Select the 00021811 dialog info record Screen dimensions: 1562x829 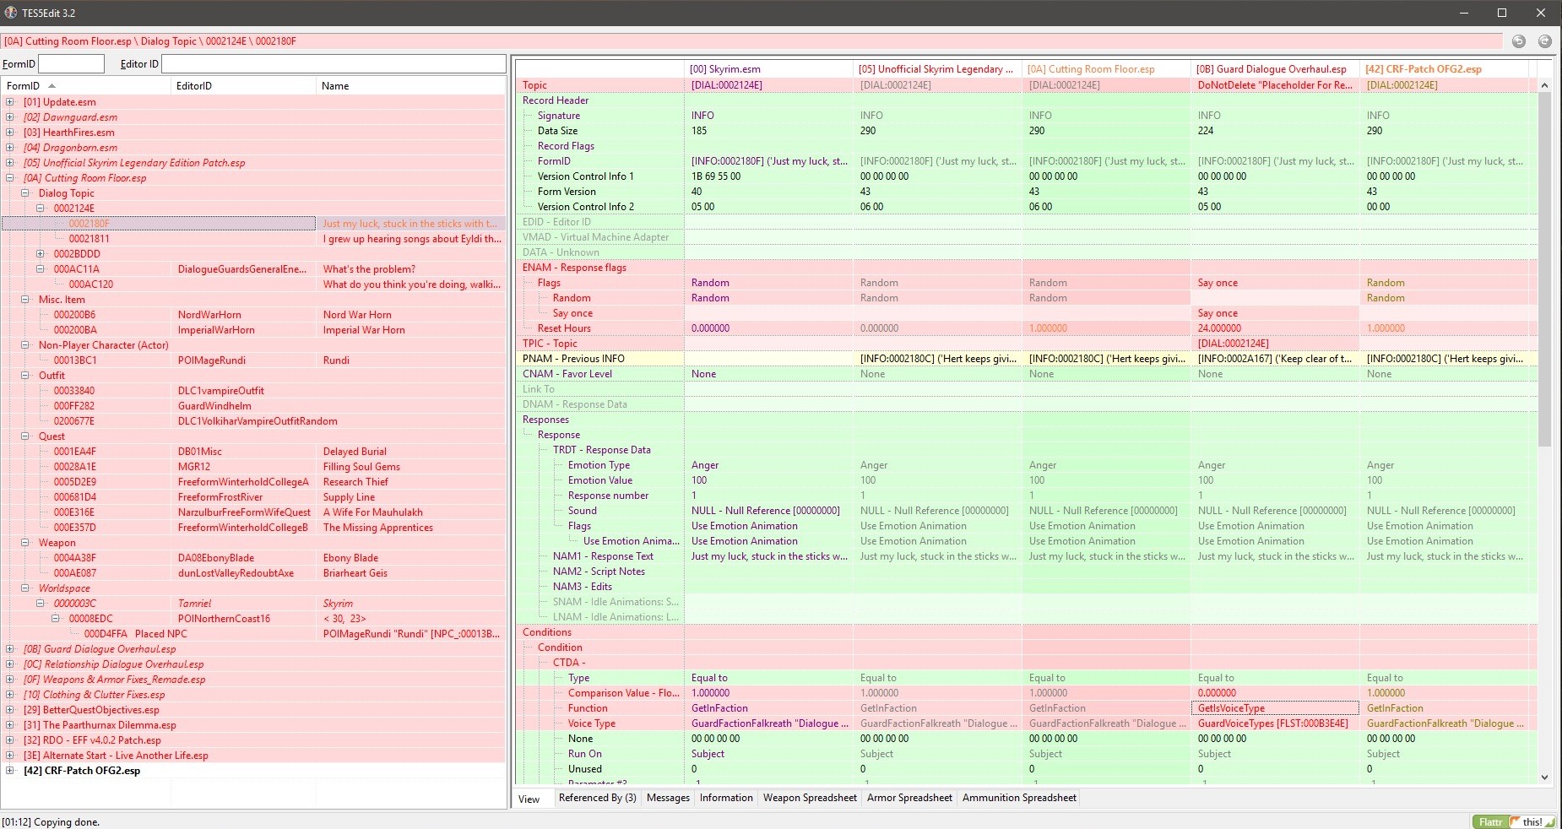(253, 239)
